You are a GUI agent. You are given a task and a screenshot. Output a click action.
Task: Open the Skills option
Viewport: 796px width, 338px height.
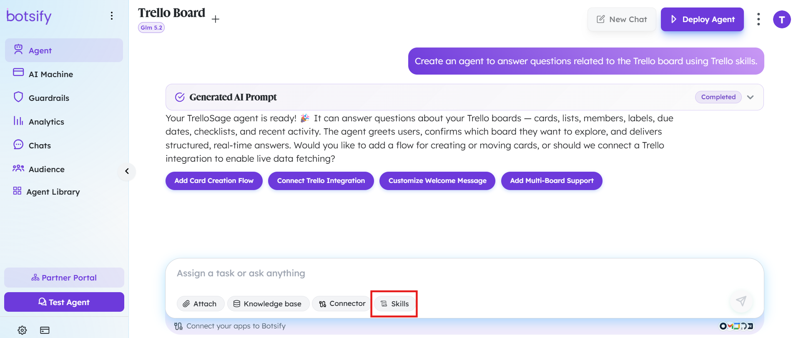tap(395, 304)
